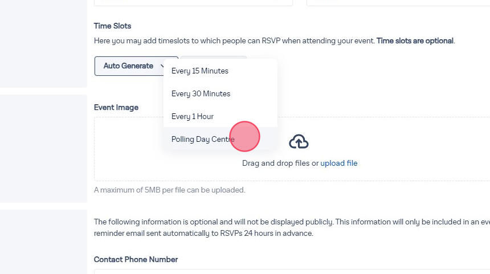
Task: Click the Event Image label
Action: [x=116, y=107]
